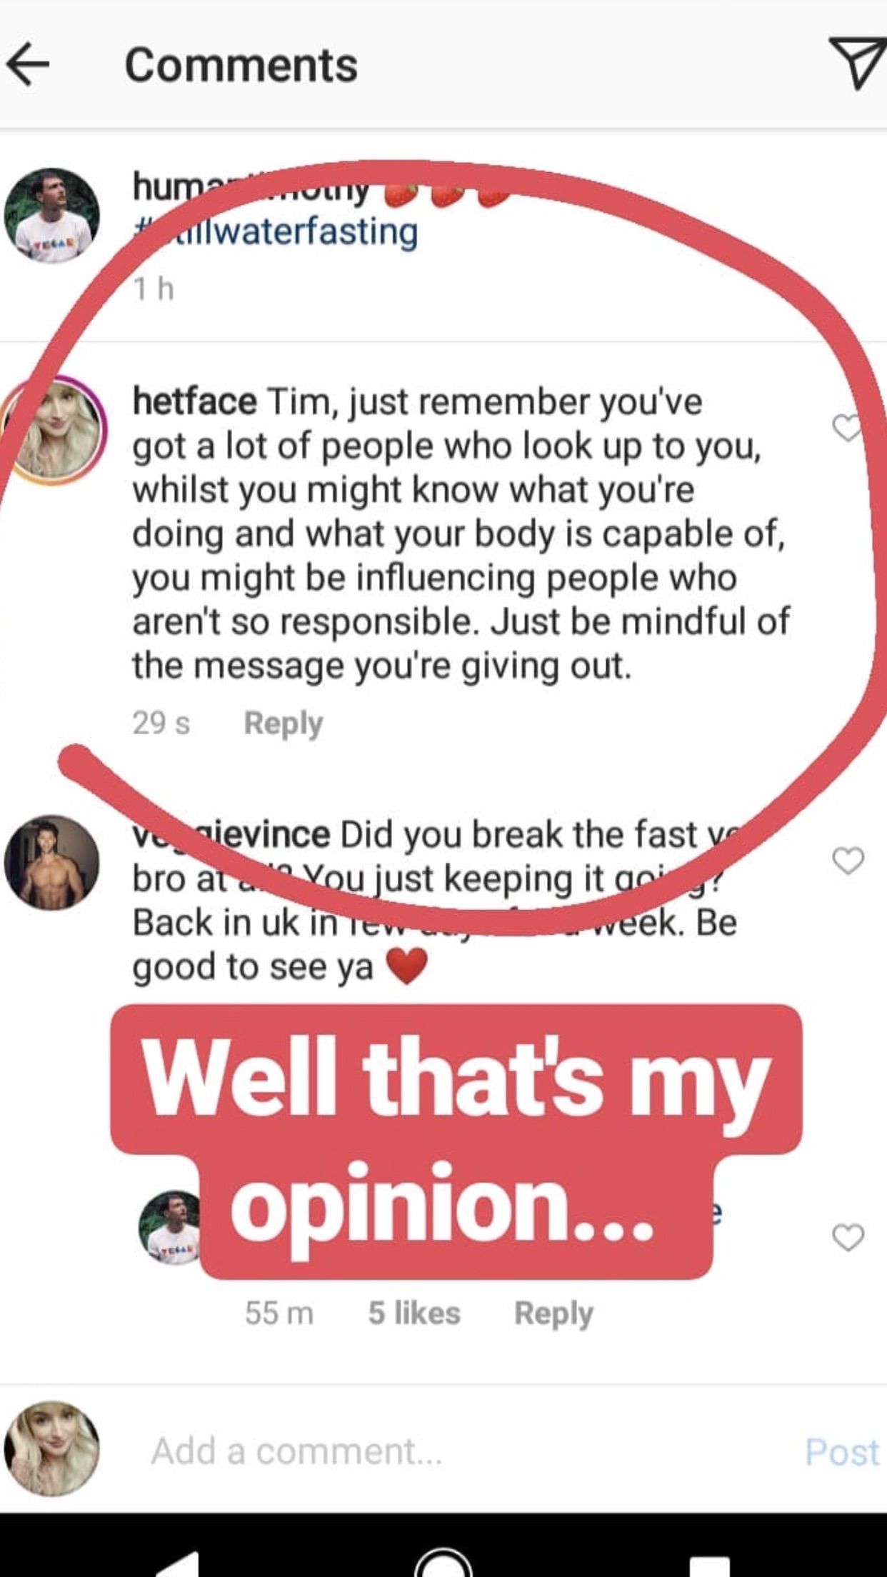The image size is (887, 1577).
Task: Toggle the heart on veggievince's comment
Action: point(848,860)
